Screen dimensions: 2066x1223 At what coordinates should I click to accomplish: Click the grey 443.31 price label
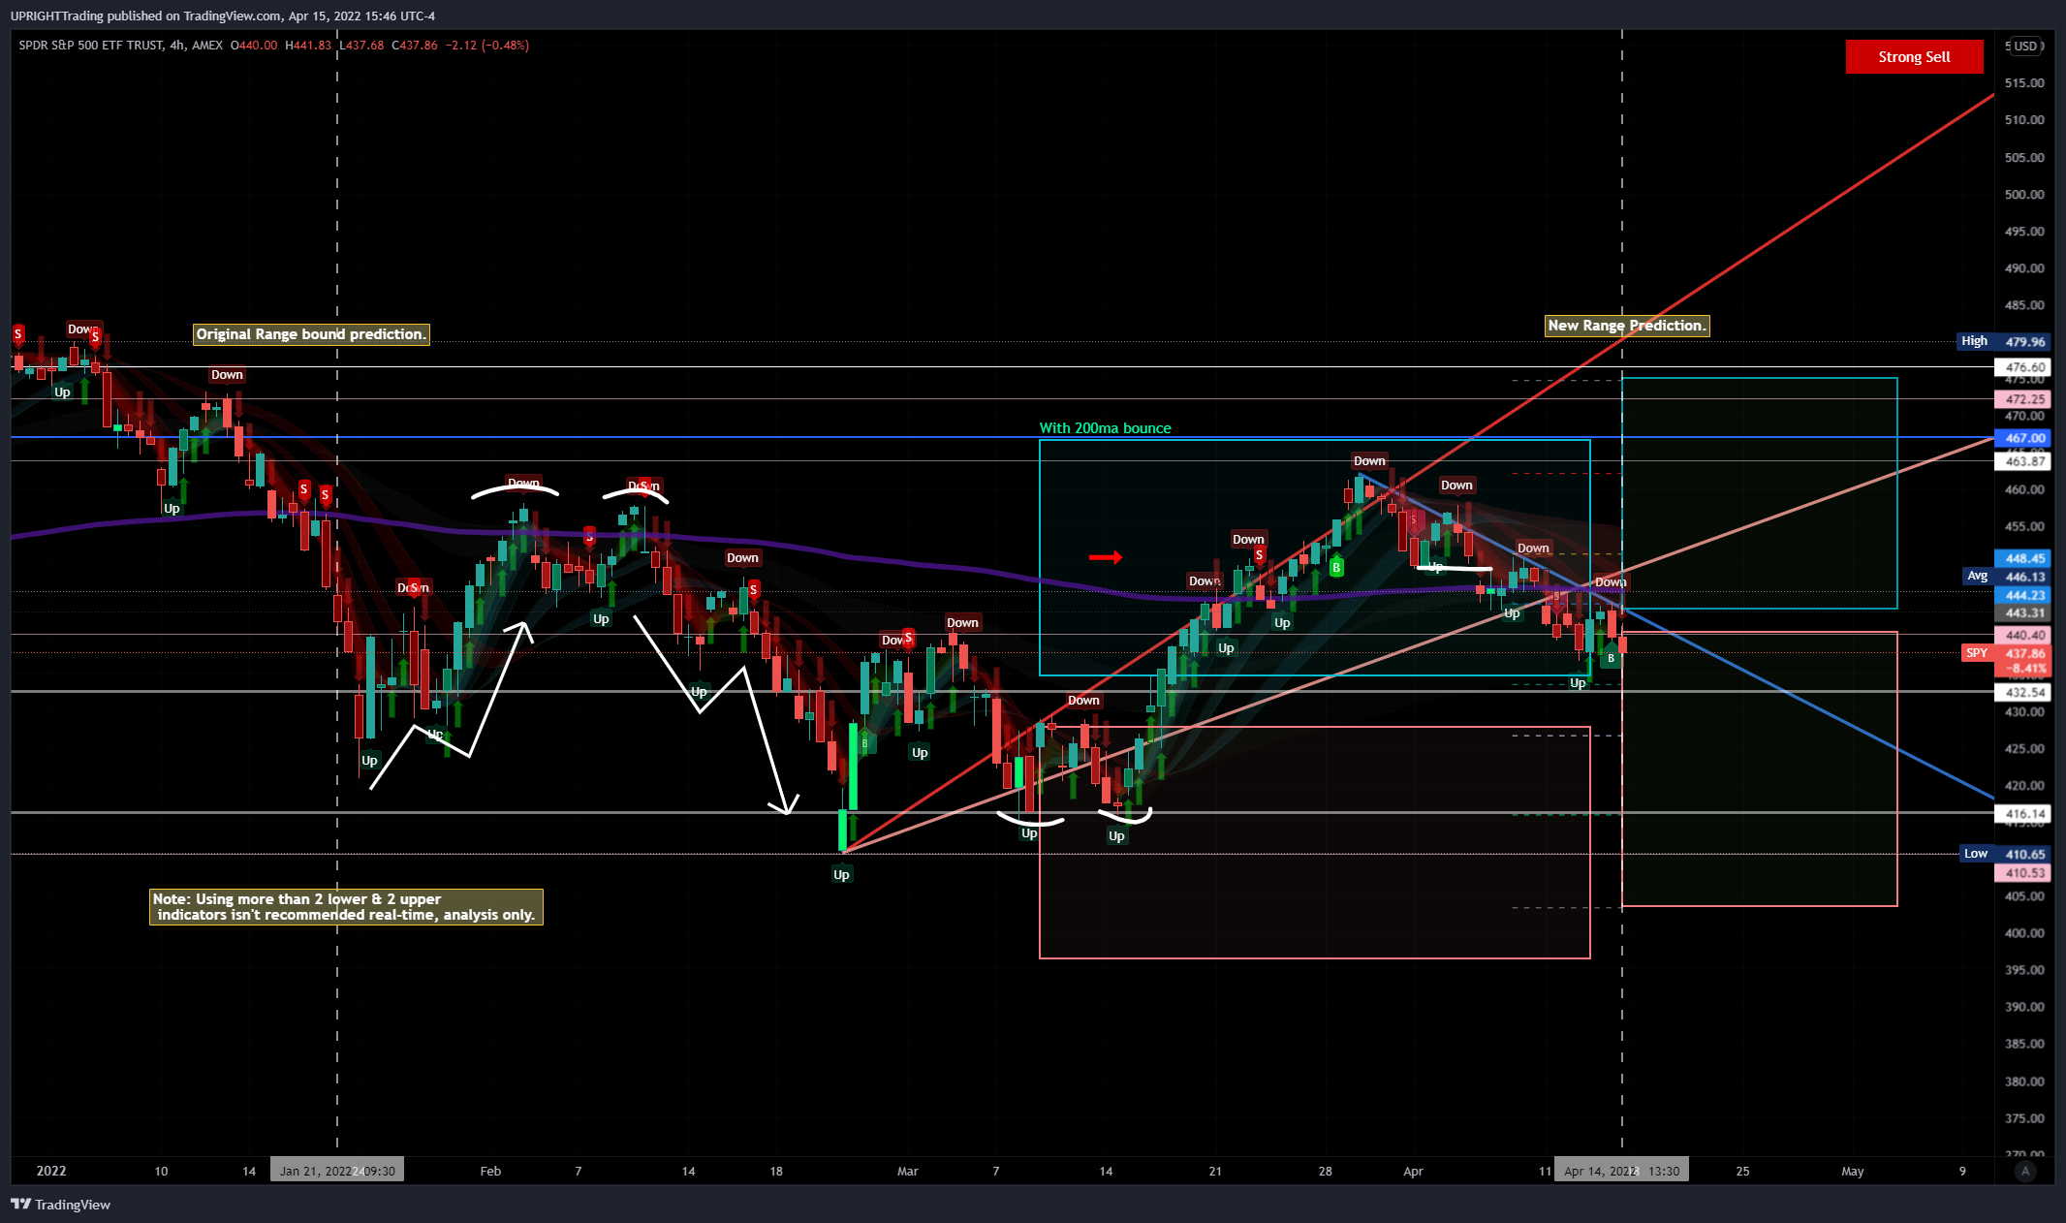tap(2023, 612)
